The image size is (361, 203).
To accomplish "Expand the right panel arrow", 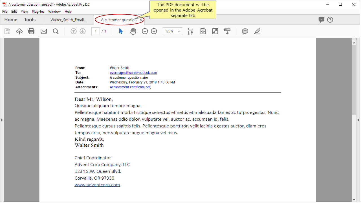I will pyautogui.click(x=358, y=120).
